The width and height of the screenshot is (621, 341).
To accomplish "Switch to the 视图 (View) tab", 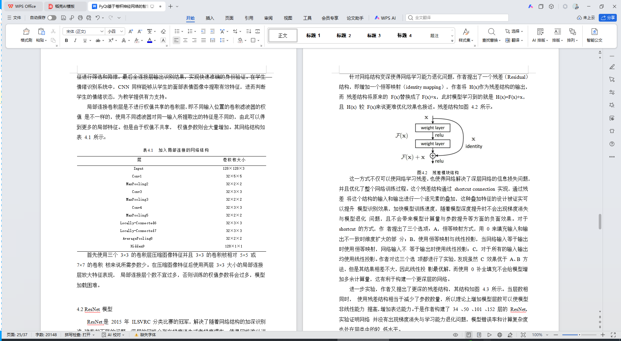I will 288,18.
